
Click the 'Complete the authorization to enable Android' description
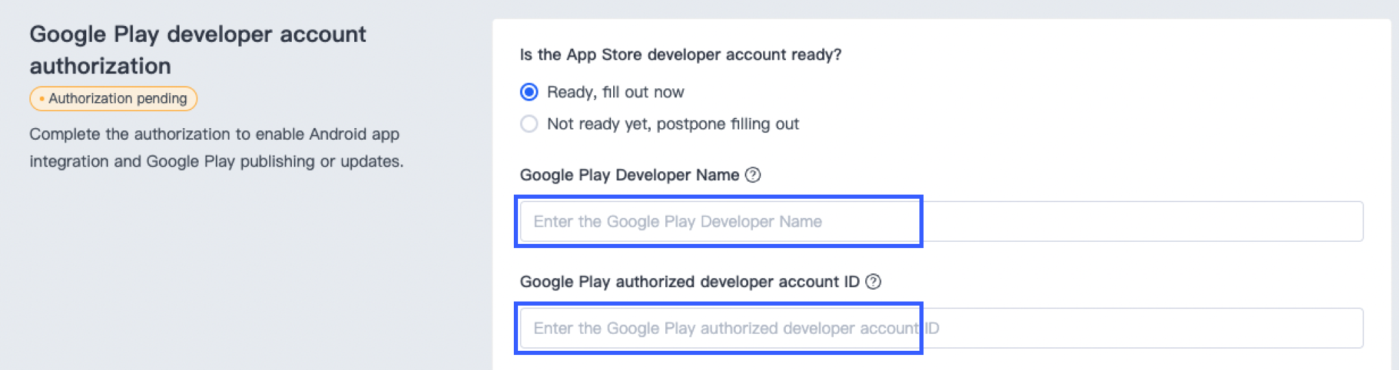pos(216,148)
